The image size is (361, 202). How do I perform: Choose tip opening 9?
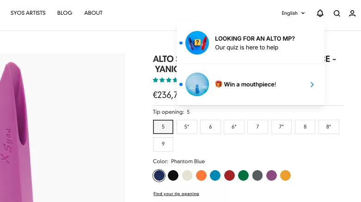tap(163, 144)
